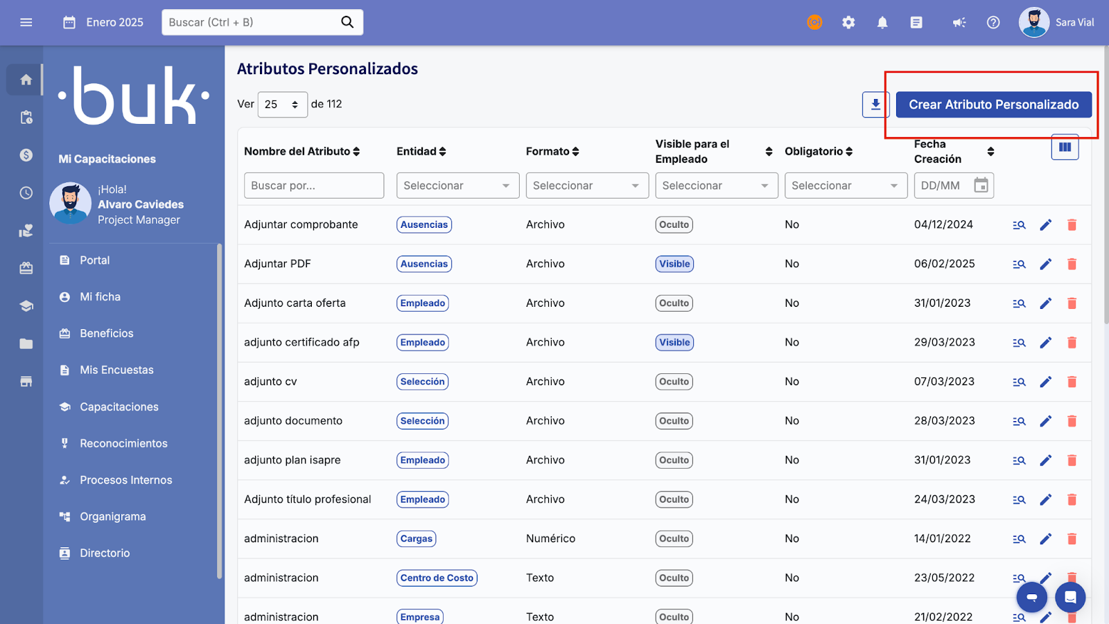Open the settings gear in top bar
1109x624 pixels.
848,22
